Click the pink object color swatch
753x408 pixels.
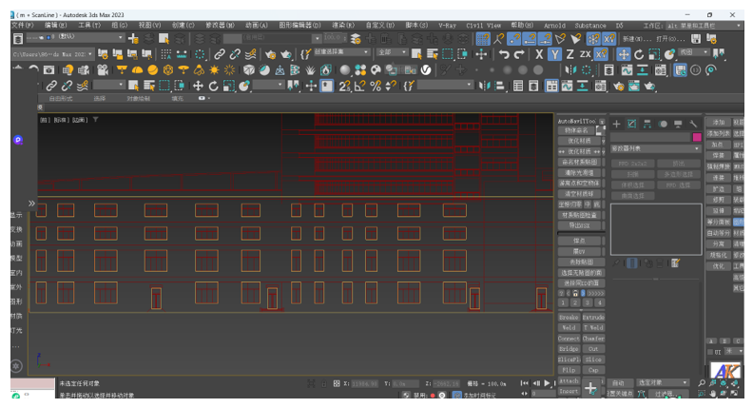coord(697,137)
